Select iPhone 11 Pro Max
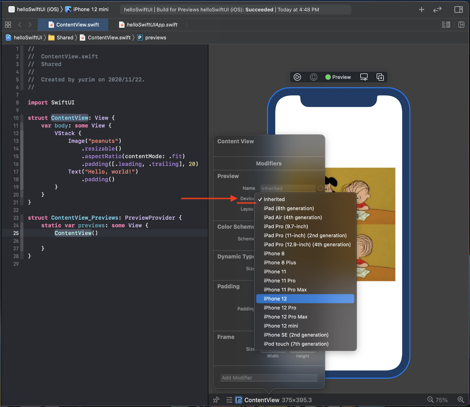Image resolution: width=470 pixels, height=407 pixels. (305, 290)
